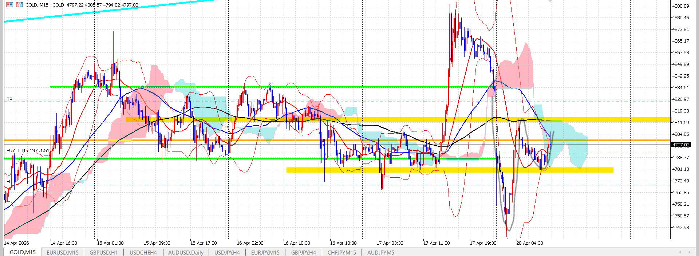The image size is (699, 256).
Task: Click the current price tag 4797.03
Action: [x=680, y=145]
